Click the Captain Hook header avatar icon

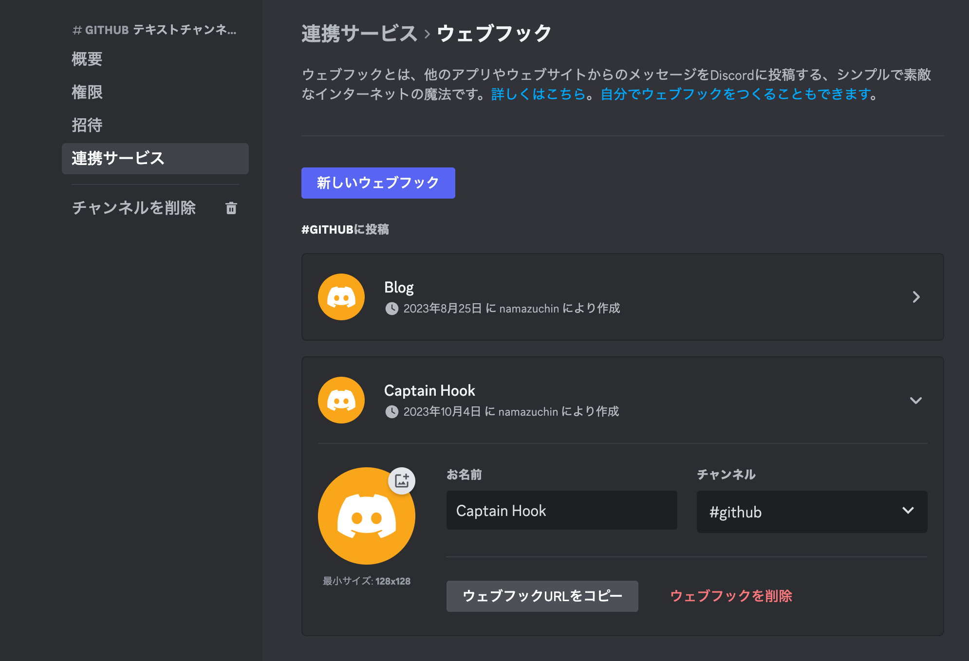pyautogui.click(x=341, y=400)
